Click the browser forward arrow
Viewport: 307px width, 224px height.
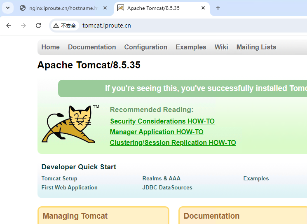pyautogui.click(x=23, y=26)
